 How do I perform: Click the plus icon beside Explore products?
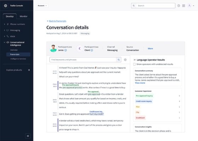tap(29, 70)
